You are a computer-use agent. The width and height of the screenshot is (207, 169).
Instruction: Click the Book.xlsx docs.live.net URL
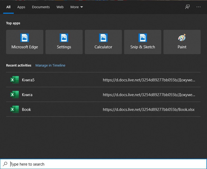(149, 110)
